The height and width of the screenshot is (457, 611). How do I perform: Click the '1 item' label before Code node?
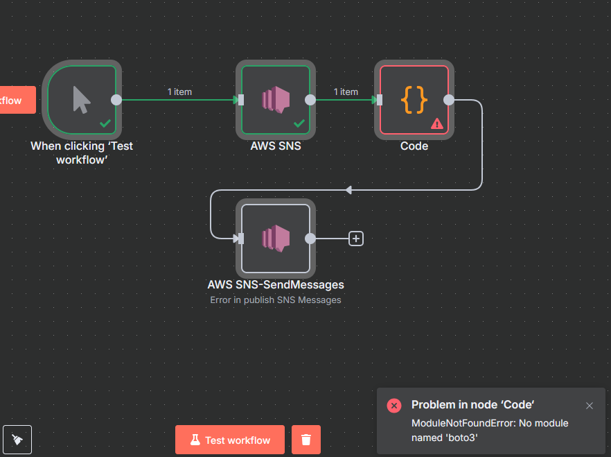click(x=346, y=92)
